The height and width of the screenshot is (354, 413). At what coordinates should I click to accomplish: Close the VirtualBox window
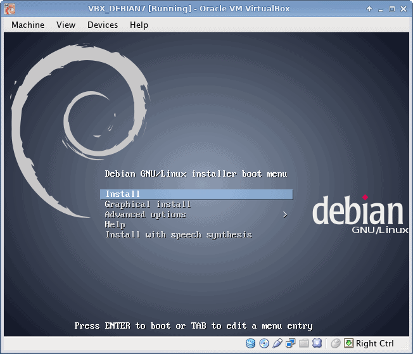(403, 9)
